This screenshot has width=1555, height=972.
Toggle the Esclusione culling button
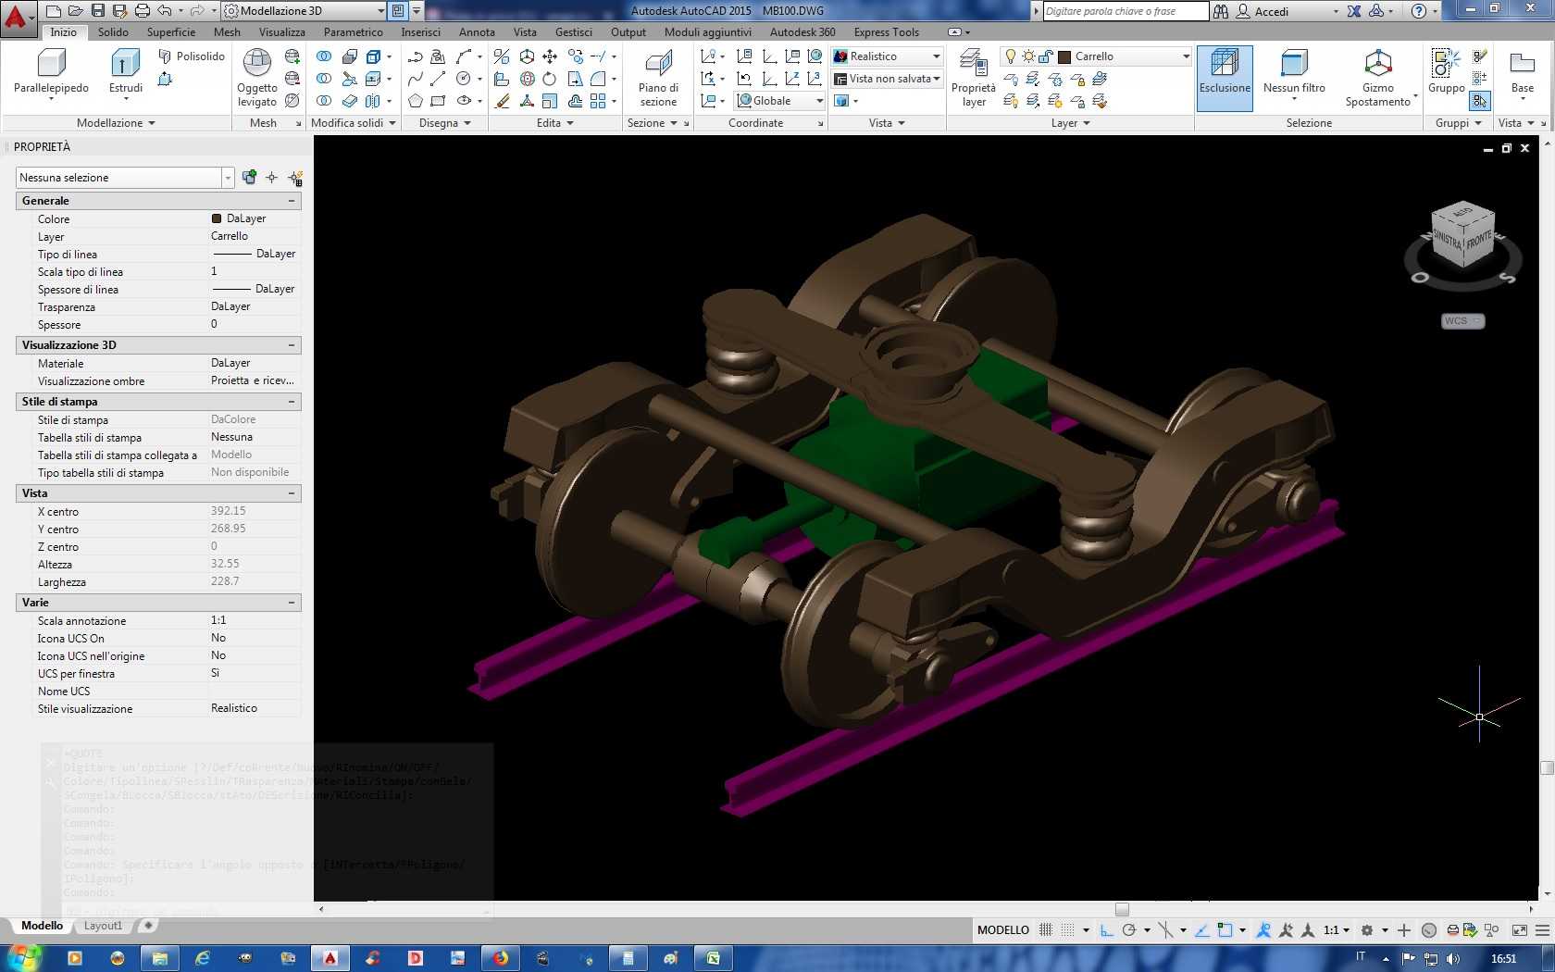[1225, 78]
